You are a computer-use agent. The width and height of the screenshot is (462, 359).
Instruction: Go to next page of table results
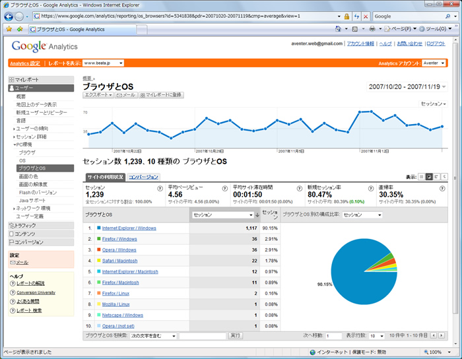coord(442,335)
